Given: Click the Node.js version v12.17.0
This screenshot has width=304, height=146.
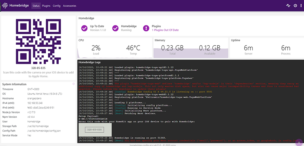Looking at the screenshot, I should [x=32, y=112].
